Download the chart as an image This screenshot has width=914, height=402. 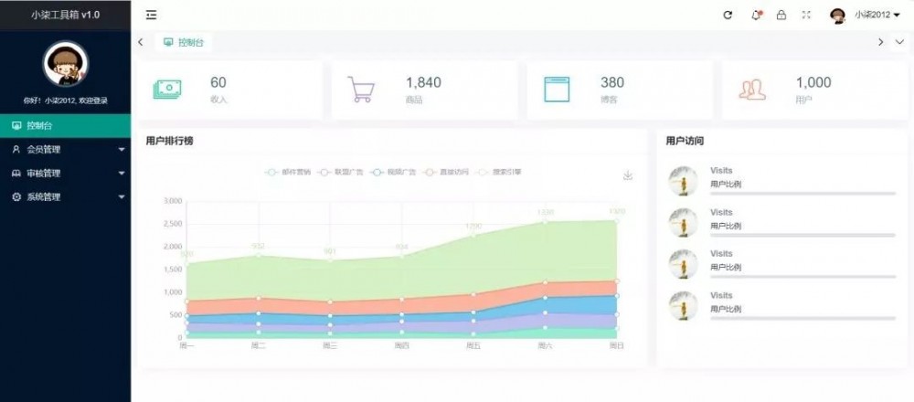[x=628, y=175]
